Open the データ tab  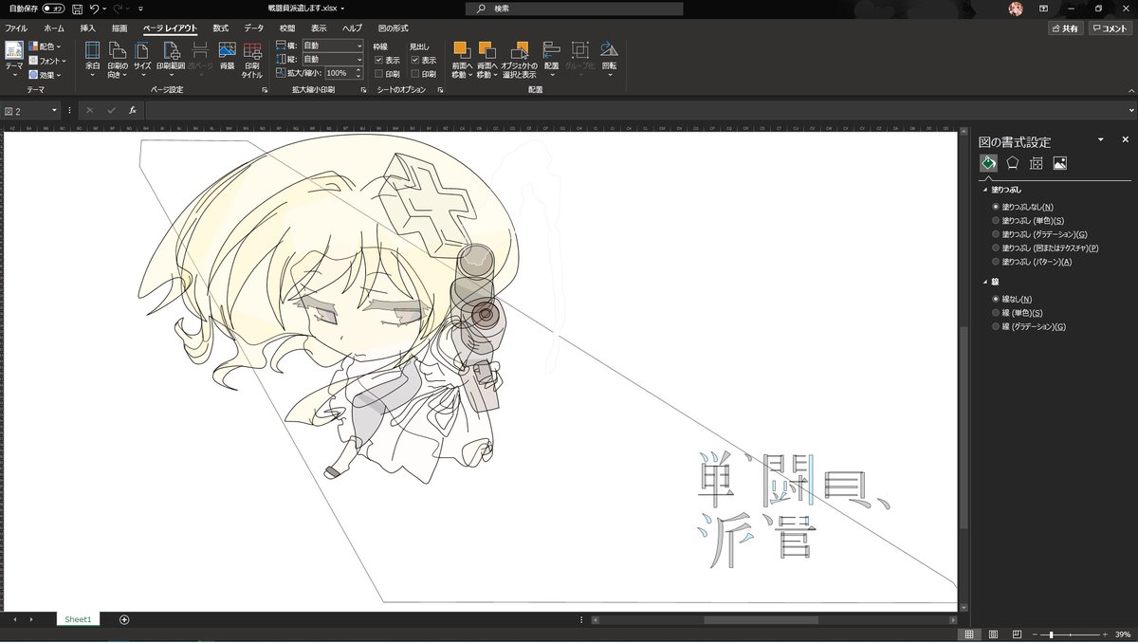coord(253,28)
